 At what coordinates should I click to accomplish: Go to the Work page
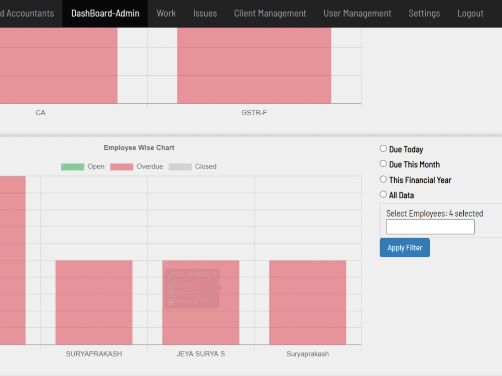click(166, 14)
